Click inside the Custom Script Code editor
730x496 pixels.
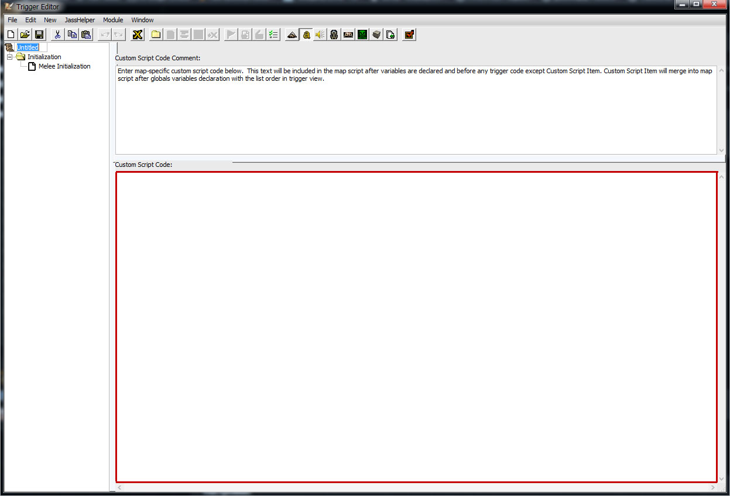416,327
